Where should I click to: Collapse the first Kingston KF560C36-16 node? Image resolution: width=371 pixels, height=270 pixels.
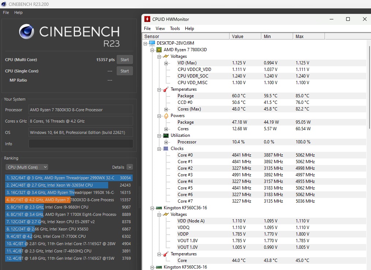[x=152, y=208]
